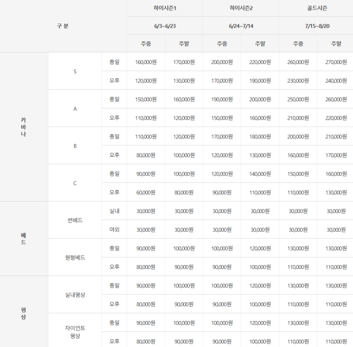Select the 6/24~7/14 date range
353x347 pixels.
click(x=241, y=26)
